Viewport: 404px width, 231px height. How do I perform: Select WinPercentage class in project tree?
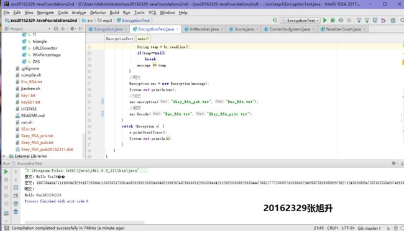[x=47, y=55]
